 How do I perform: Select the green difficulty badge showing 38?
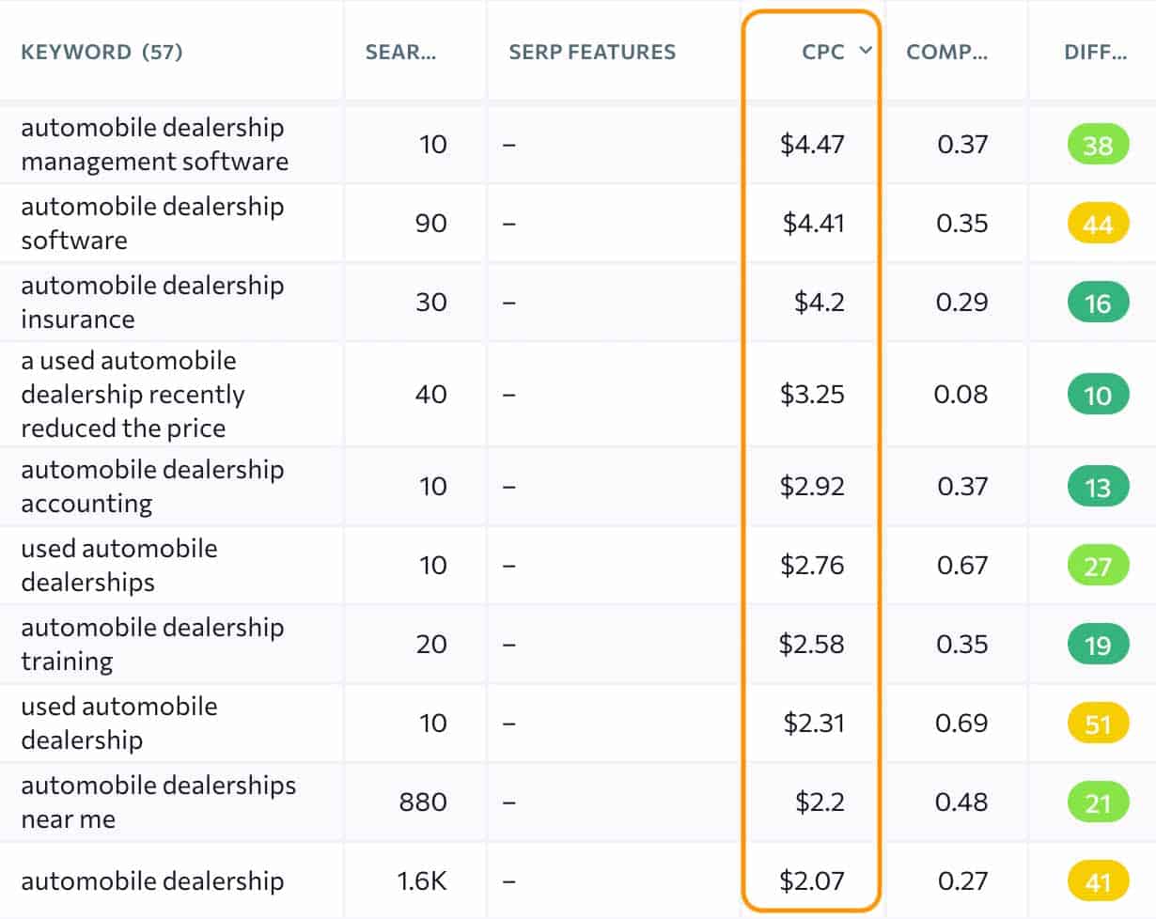1096,145
